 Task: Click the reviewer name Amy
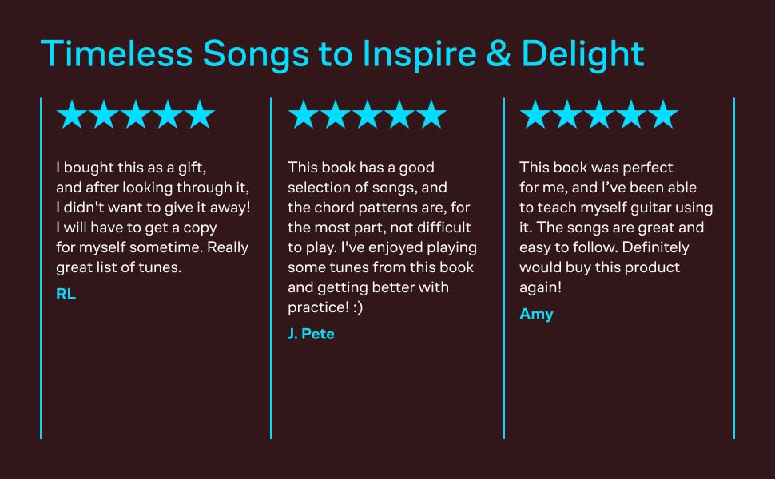click(x=536, y=314)
